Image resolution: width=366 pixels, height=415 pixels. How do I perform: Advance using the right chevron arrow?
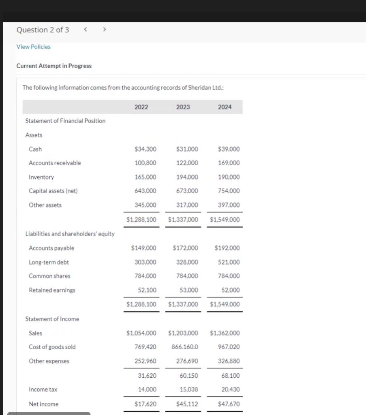104,29
